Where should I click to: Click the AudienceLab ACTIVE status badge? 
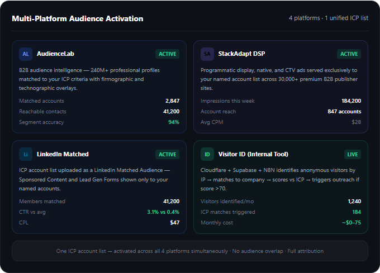pos(167,54)
